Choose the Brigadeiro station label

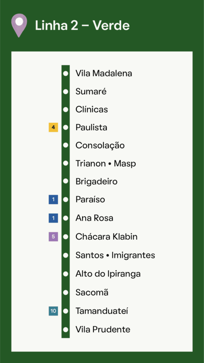click(97, 181)
